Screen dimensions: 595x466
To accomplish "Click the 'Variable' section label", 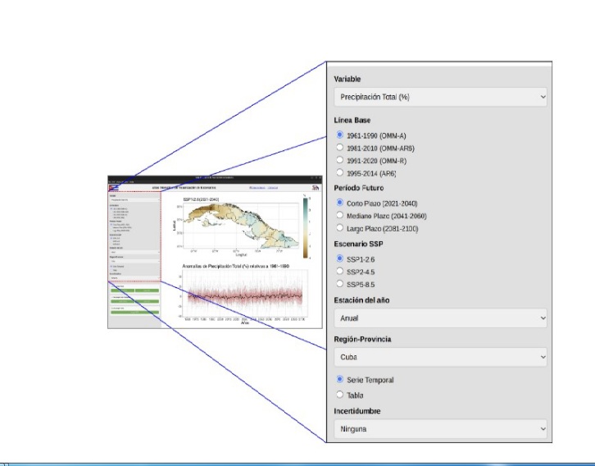I will (x=347, y=79).
